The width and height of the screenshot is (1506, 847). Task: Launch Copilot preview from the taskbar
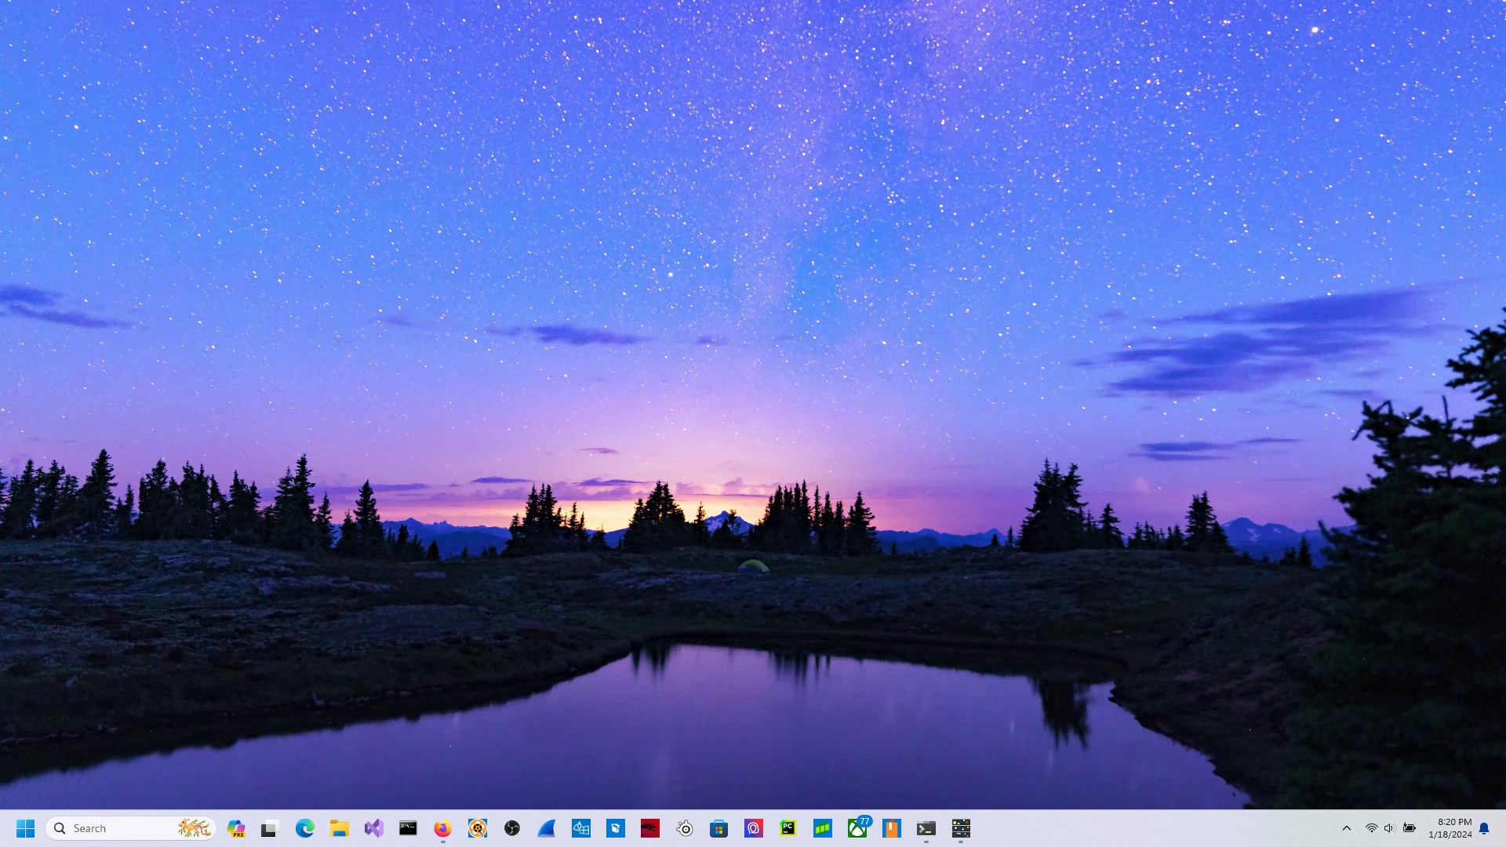point(236,828)
